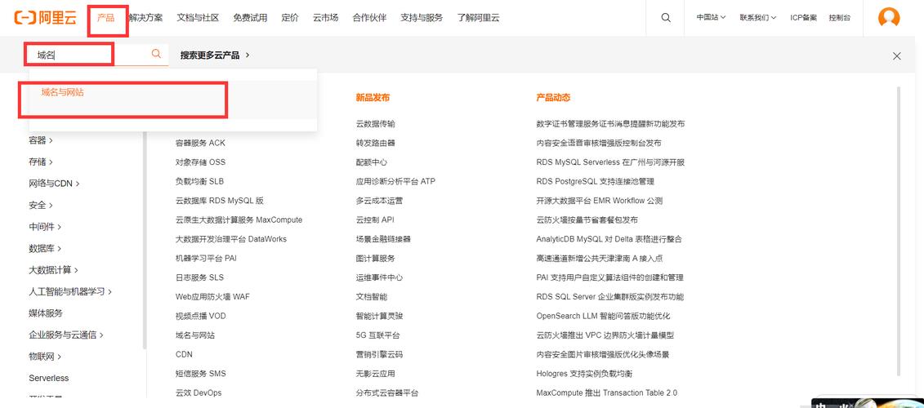This screenshot has width=924, height=408.
Task: Open 视频点播 VOD
Action: [200, 316]
